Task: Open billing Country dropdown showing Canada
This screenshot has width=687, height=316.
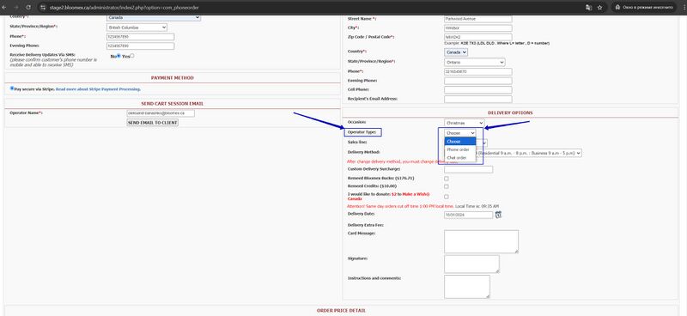Action: pyautogui.click(x=154, y=17)
